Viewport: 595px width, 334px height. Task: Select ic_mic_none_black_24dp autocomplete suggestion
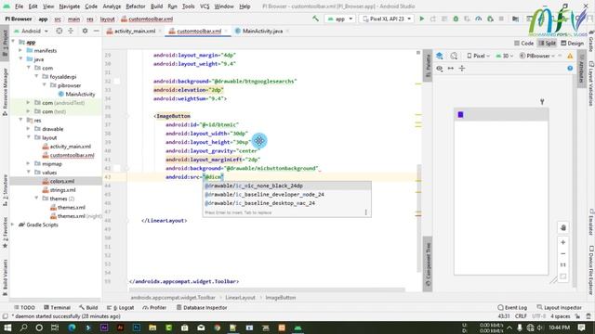tap(286, 186)
